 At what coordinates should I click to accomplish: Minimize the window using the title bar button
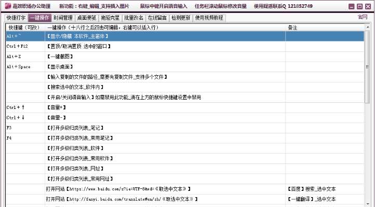click(351, 6)
